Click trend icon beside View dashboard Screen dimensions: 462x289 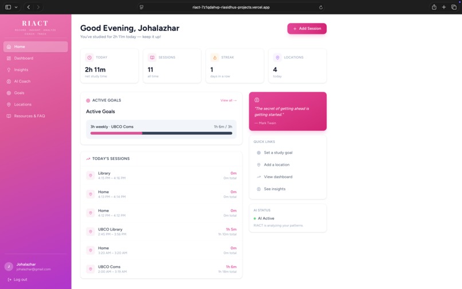pos(259,177)
